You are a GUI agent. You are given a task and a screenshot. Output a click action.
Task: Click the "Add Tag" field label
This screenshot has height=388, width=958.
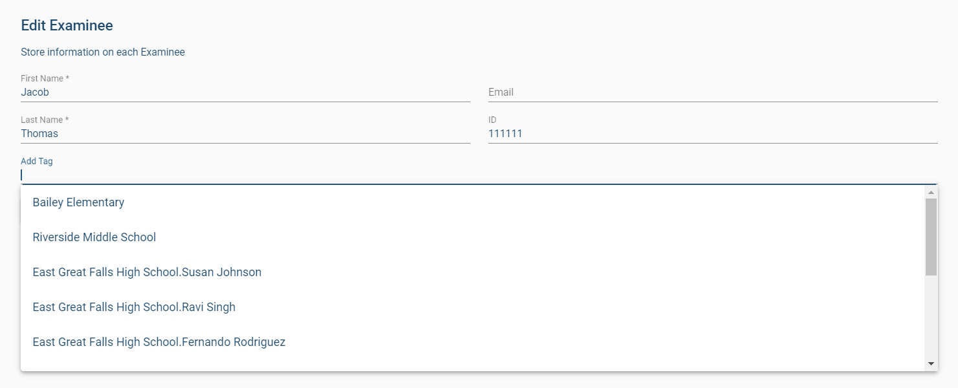[37, 161]
